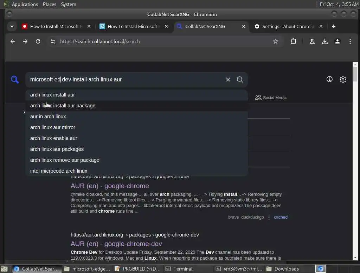Reload the current page
Viewport: 360px width, 273px height.
tap(38, 41)
